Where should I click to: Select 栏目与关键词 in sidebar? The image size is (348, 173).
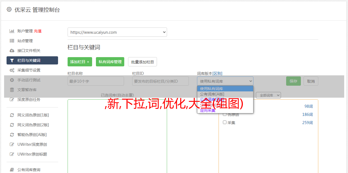tap(32, 60)
